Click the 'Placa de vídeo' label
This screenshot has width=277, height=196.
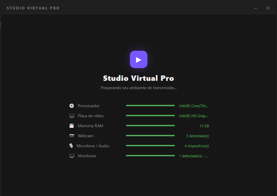coord(91,116)
